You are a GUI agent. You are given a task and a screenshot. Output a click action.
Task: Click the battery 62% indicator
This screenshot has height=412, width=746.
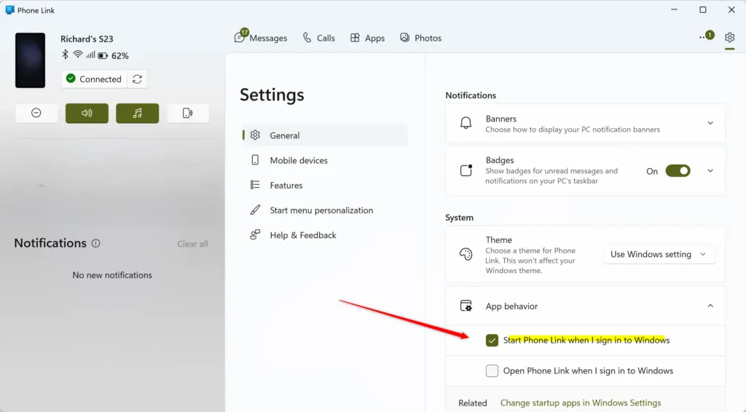(113, 55)
